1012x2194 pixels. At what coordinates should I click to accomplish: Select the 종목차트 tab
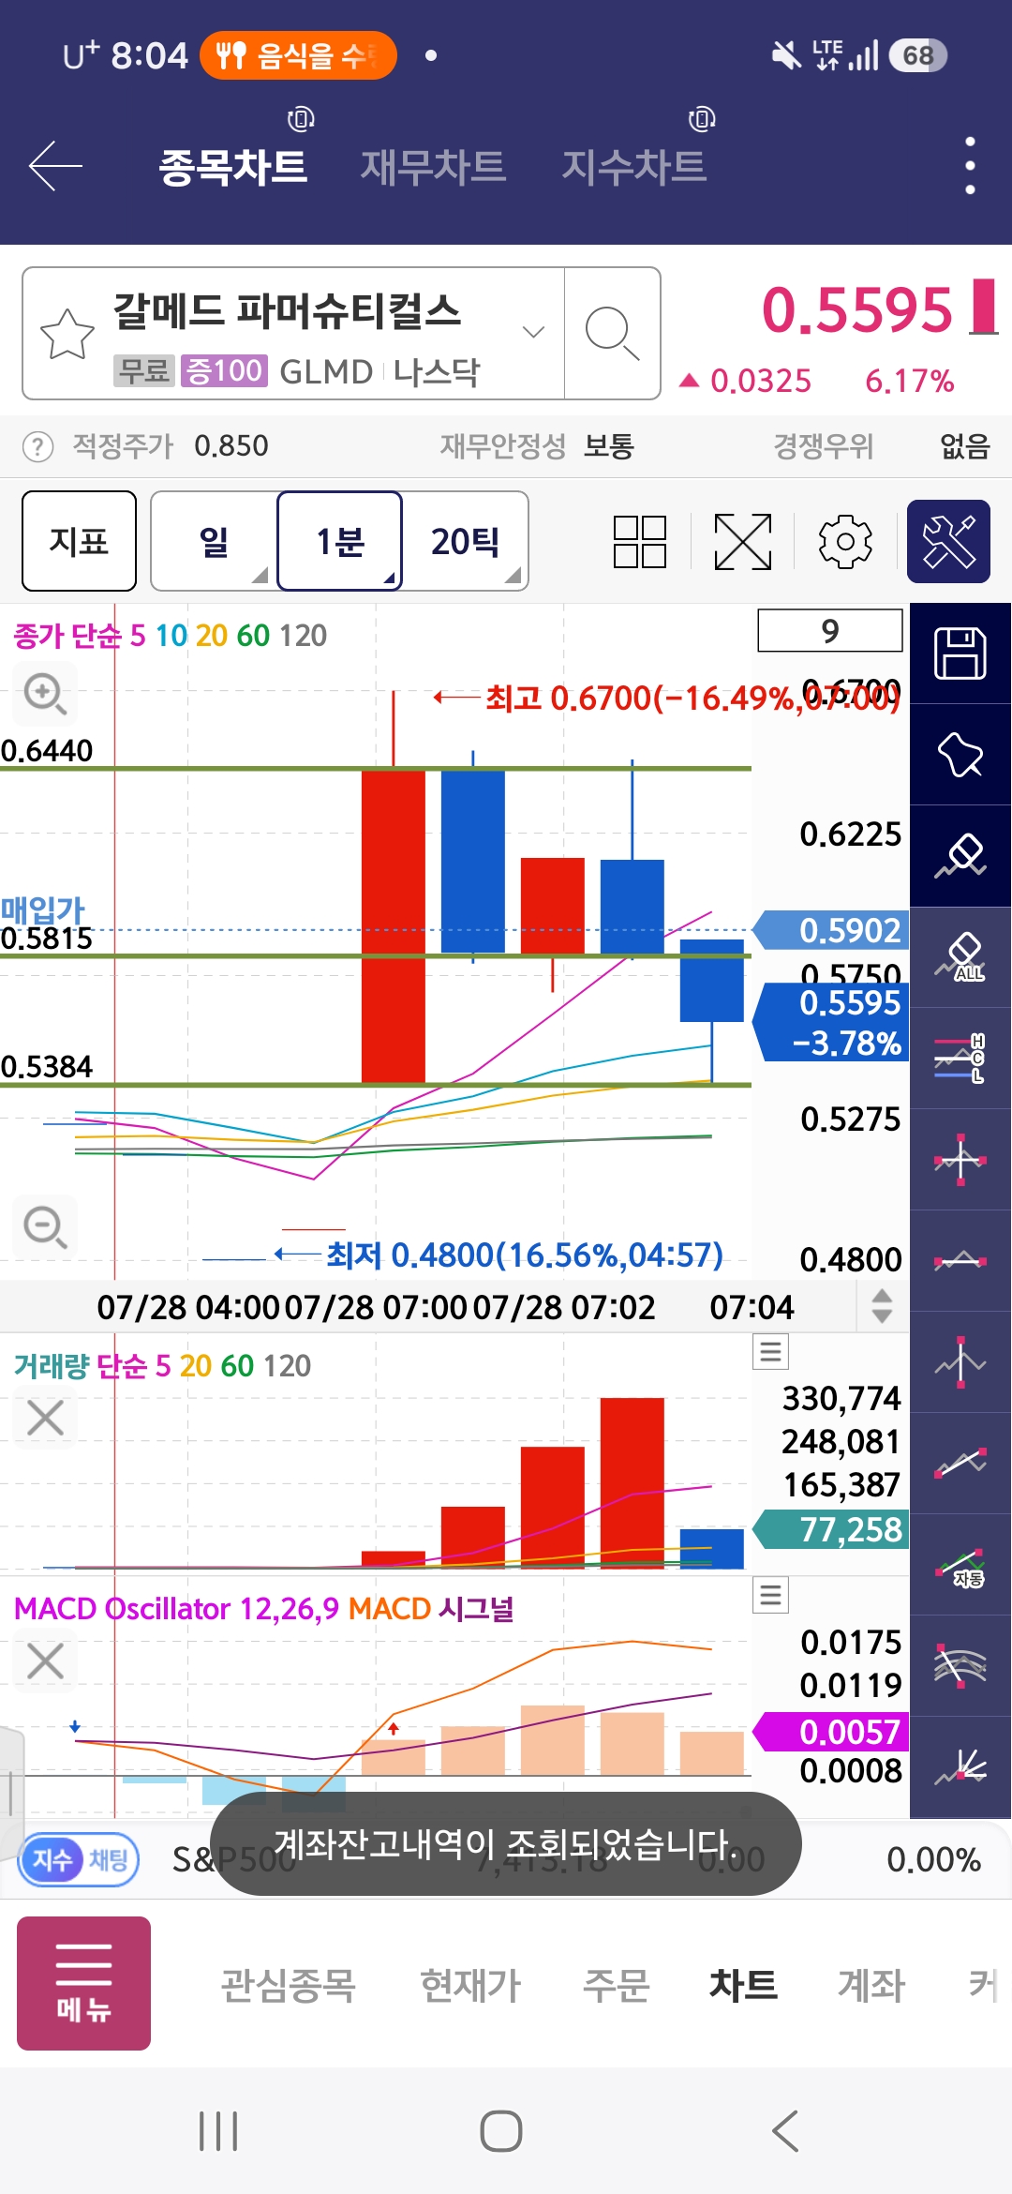click(x=232, y=167)
